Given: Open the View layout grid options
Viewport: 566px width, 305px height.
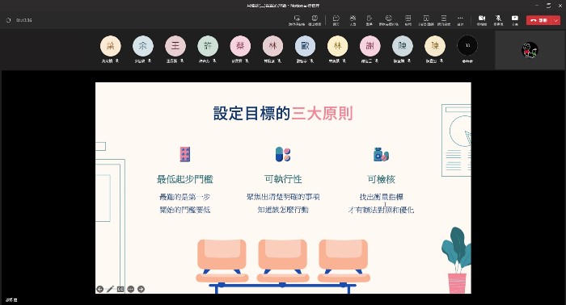Looking at the screenshot, I should pyautogui.click(x=408, y=20).
